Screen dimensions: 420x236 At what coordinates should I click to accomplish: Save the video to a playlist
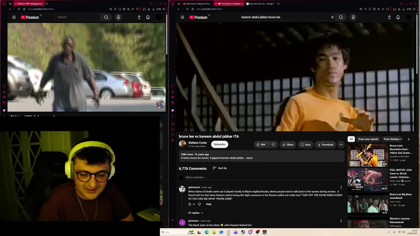(305, 145)
